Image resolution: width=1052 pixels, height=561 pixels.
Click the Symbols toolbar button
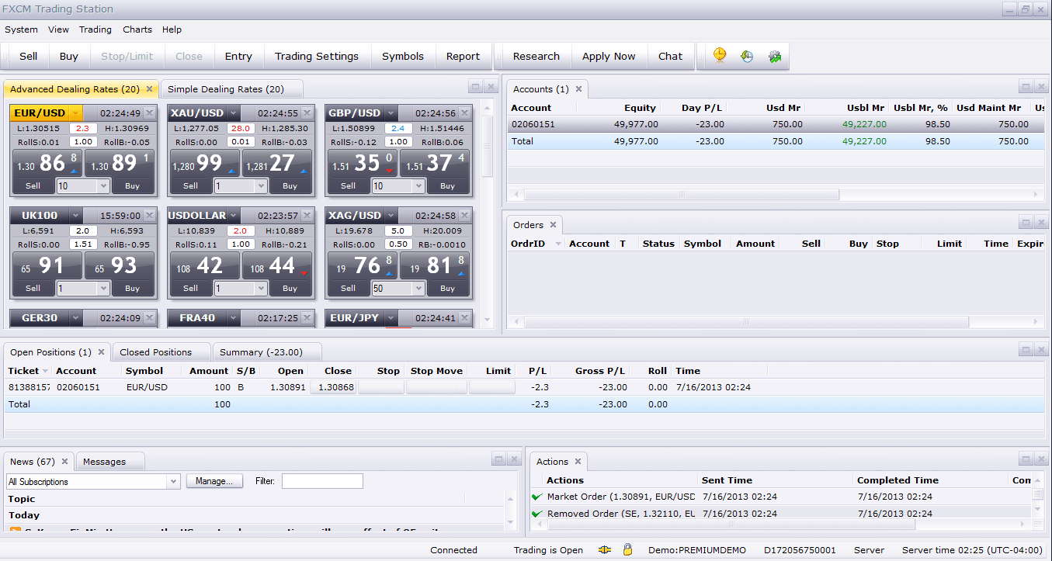click(403, 56)
